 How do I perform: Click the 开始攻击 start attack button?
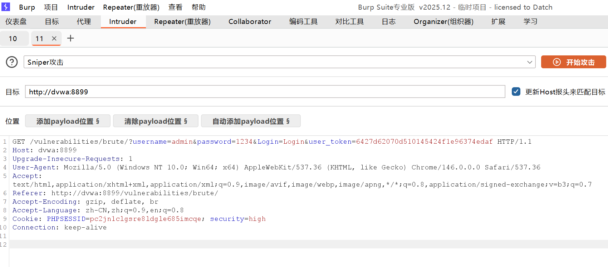[x=573, y=62]
